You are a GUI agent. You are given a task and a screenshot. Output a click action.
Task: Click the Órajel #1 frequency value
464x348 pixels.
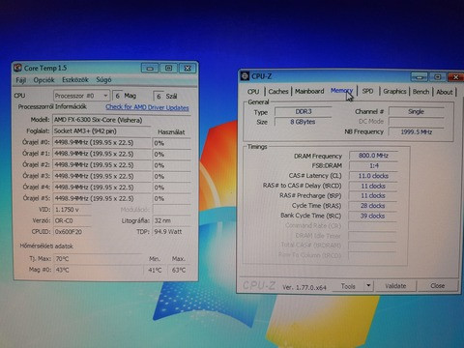click(x=101, y=154)
